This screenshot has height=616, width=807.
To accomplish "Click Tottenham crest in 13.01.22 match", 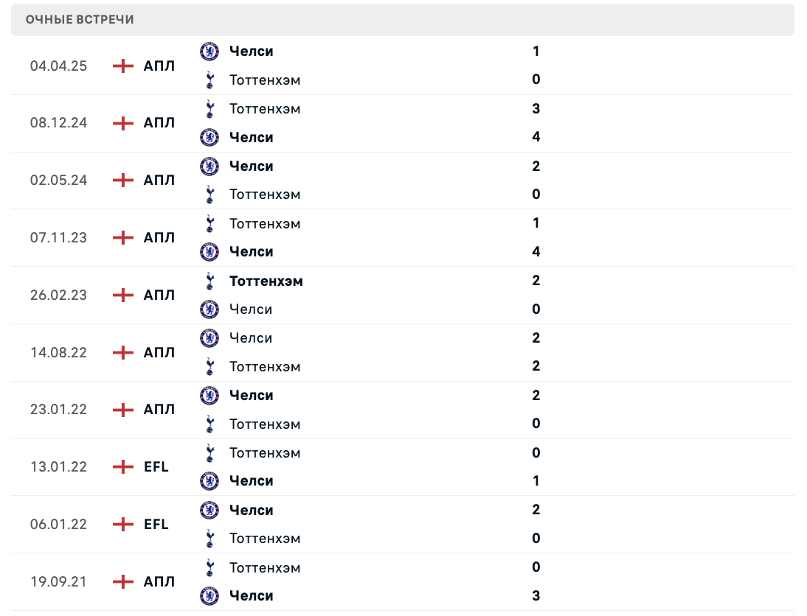I will click(x=209, y=453).
